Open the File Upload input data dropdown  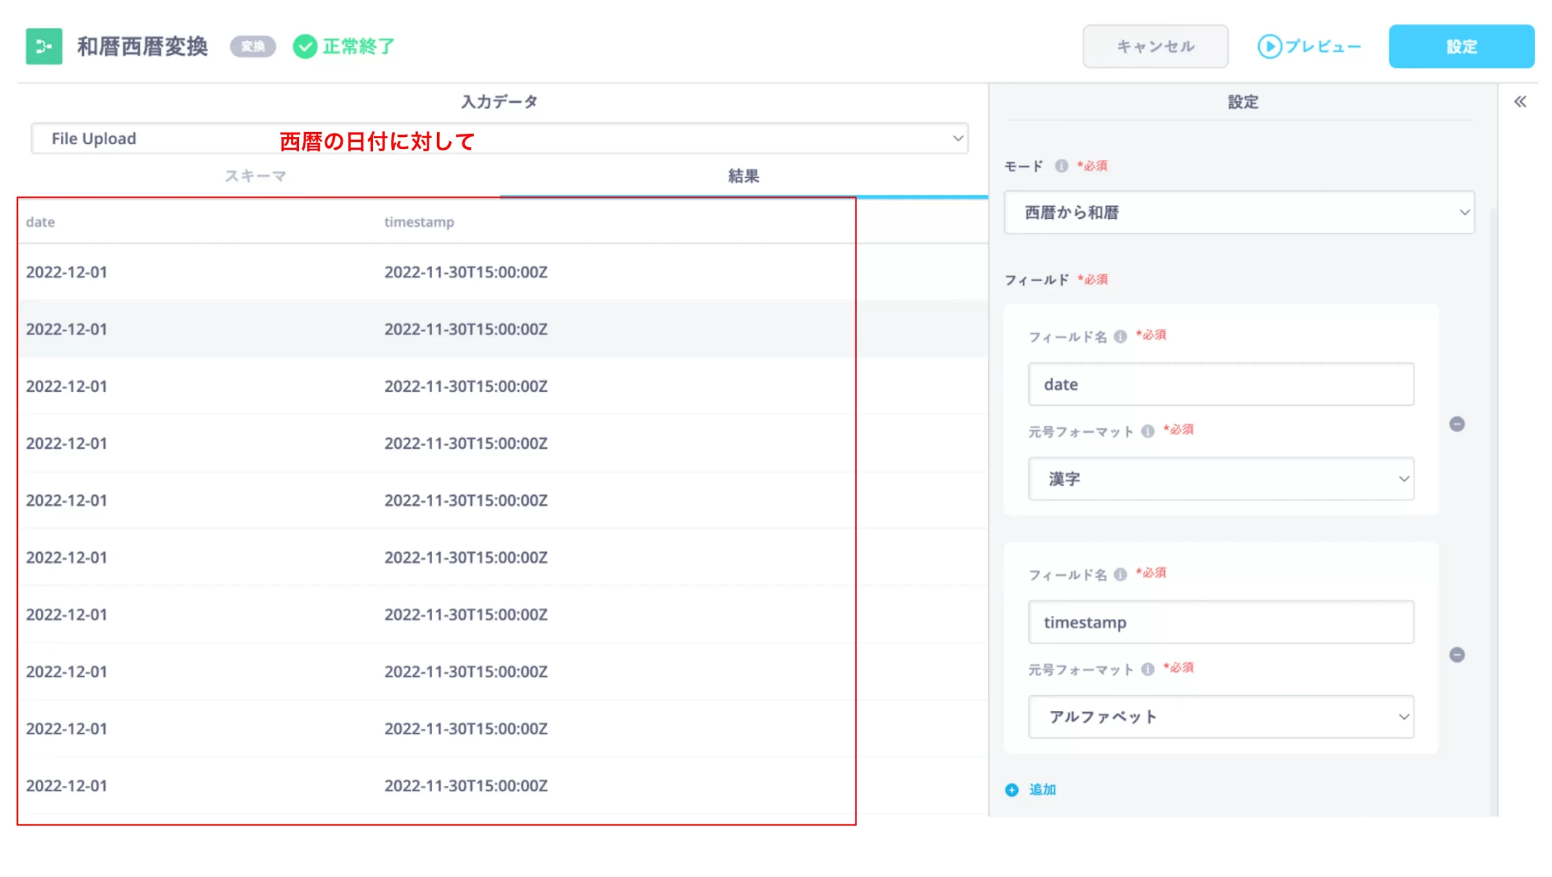(499, 139)
